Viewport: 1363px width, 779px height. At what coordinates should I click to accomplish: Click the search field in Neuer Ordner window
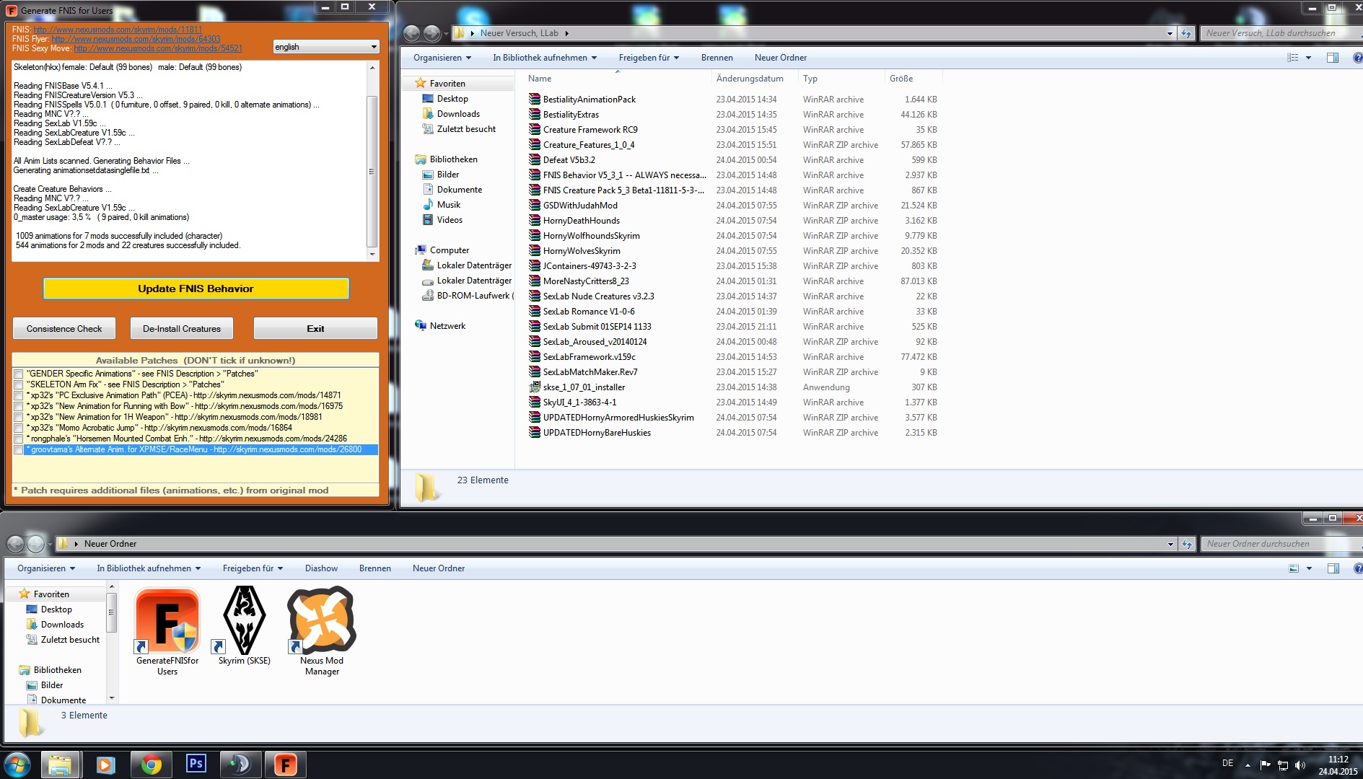point(1281,544)
